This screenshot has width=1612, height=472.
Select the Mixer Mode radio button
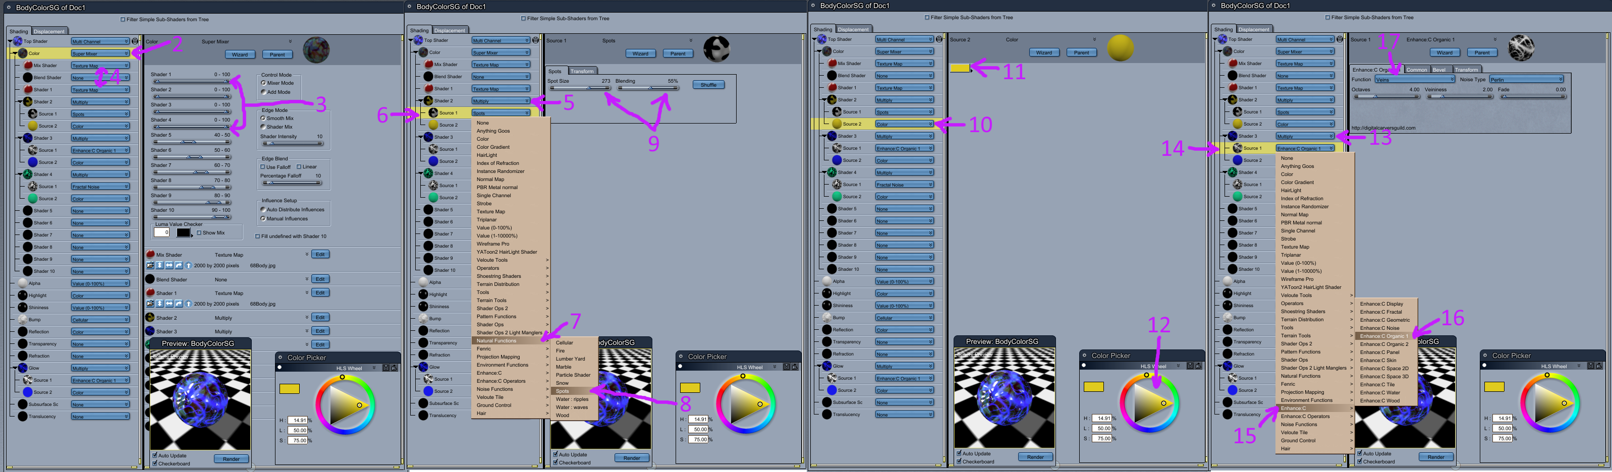[x=263, y=83]
